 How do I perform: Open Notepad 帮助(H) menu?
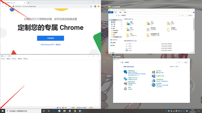[x=25, y=59]
